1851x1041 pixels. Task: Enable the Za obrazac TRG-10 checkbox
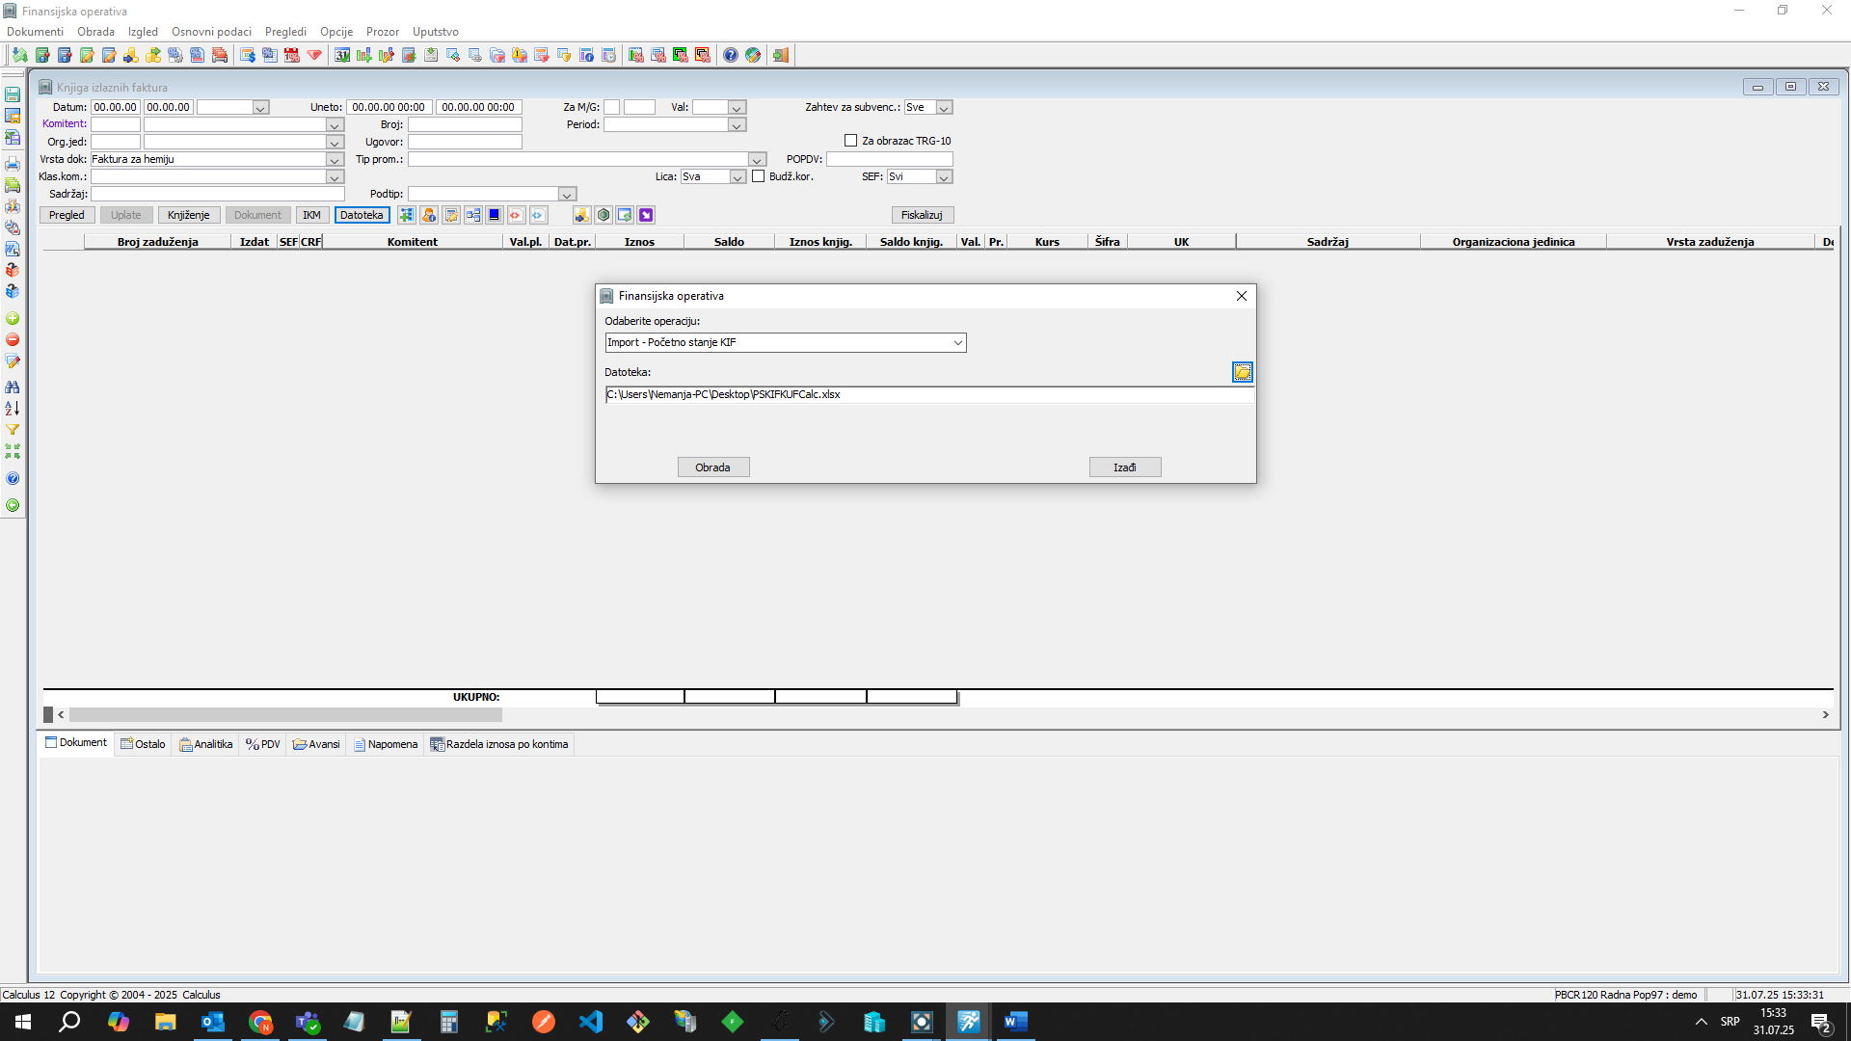pyautogui.click(x=850, y=141)
